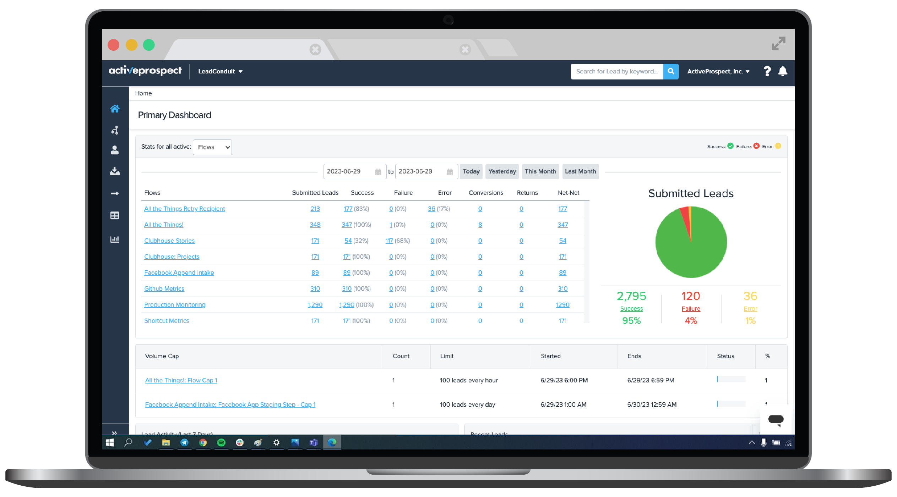Open the table grid sidebar icon
Viewport: 897px width, 497px height.
pos(114,215)
